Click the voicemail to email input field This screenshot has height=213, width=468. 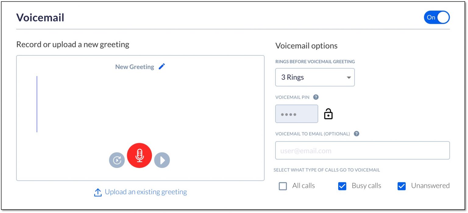(x=362, y=150)
